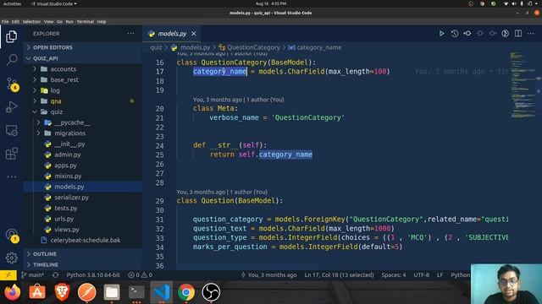Expand the migrations folder
This screenshot has height=304, width=542.
click(x=83, y=133)
